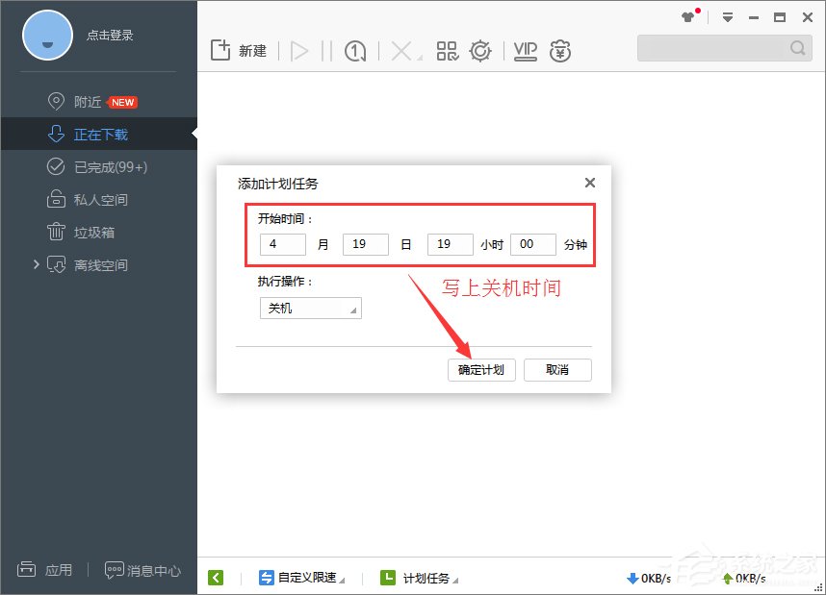Select the sequential download (1) icon
Screen dimensions: 826x595
click(x=355, y=50)
